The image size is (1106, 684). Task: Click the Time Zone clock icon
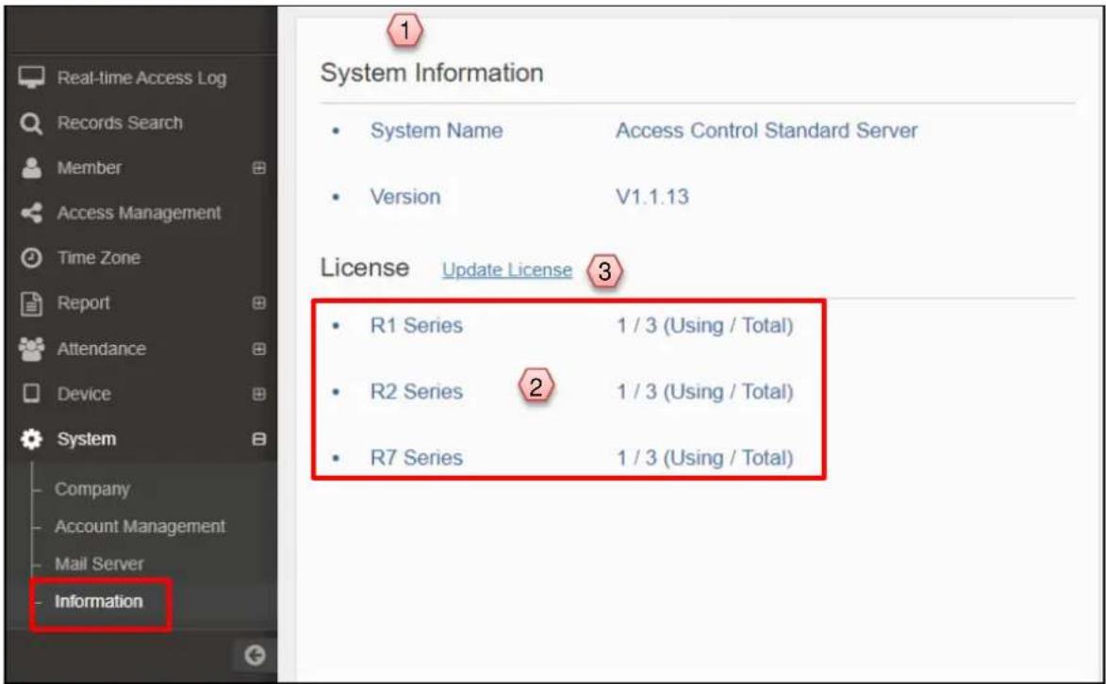click(31, 258)
